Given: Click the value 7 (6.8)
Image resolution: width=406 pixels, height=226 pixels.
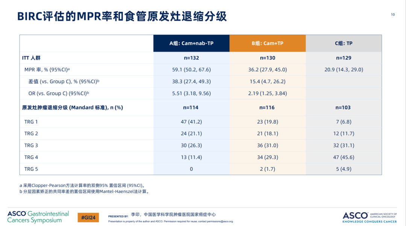Looking at the screenshot, I should pos(344,122).
